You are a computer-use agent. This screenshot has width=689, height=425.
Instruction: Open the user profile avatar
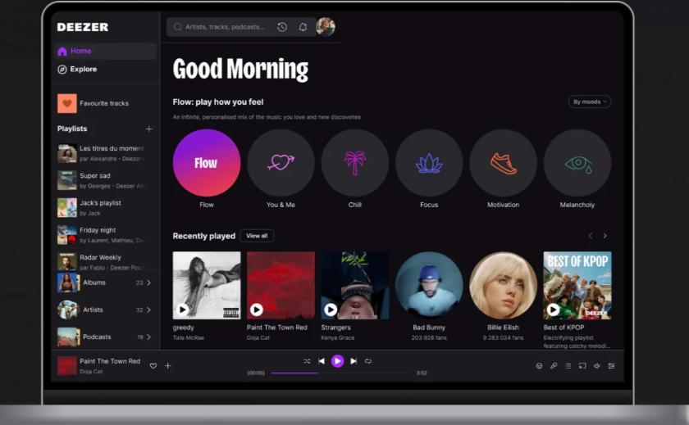click(x=326, y=27)
